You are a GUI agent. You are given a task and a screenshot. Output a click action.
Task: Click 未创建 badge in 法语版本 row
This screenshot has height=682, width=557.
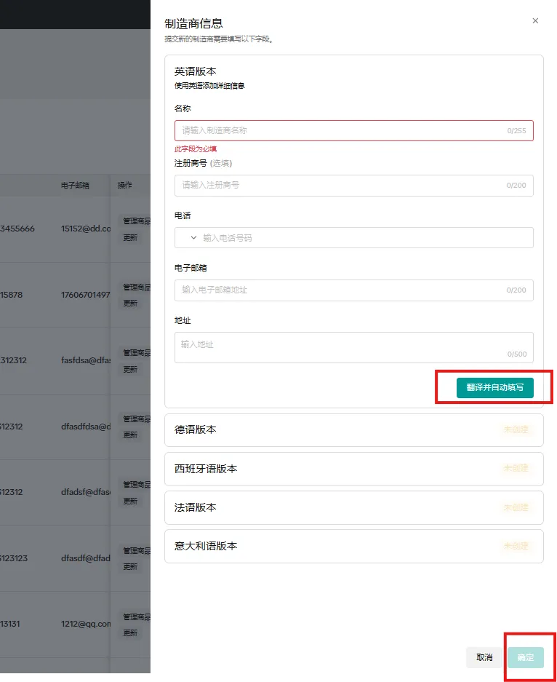tap(516, 507)
